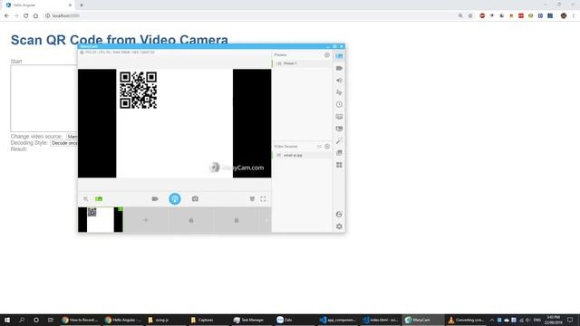Select Preset 1 in the Presets list
The image size is (580, 326).
point(302,63)
